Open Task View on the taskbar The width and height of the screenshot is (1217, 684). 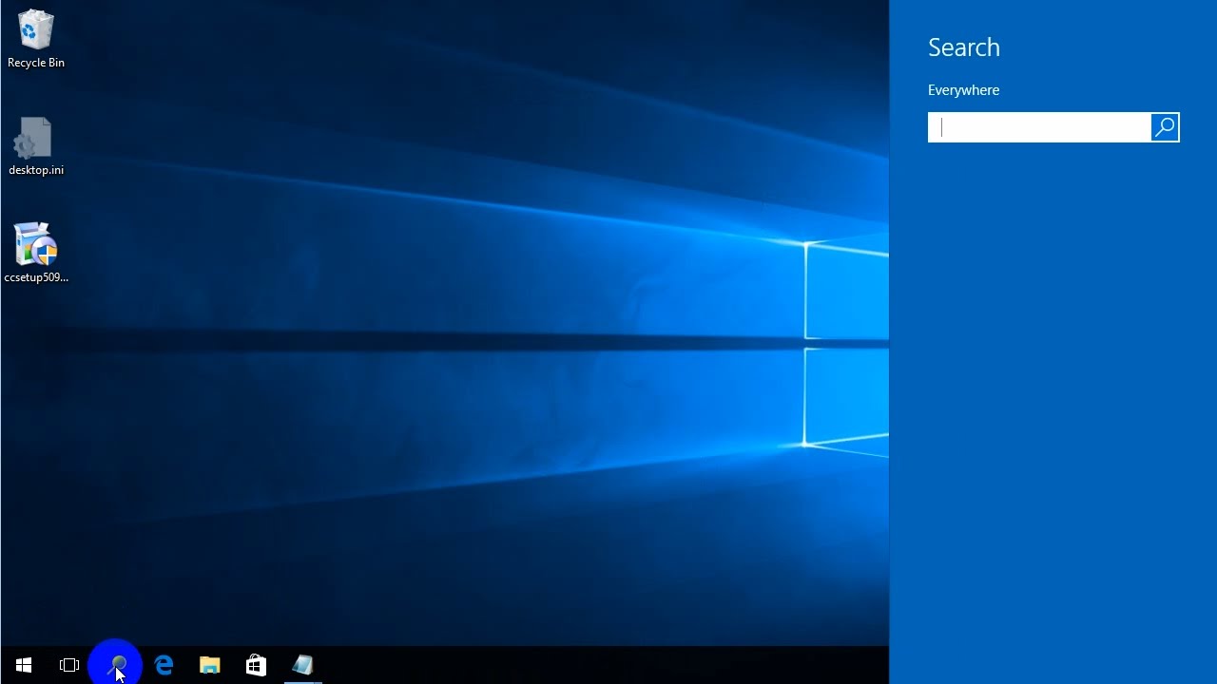(69, 665)
